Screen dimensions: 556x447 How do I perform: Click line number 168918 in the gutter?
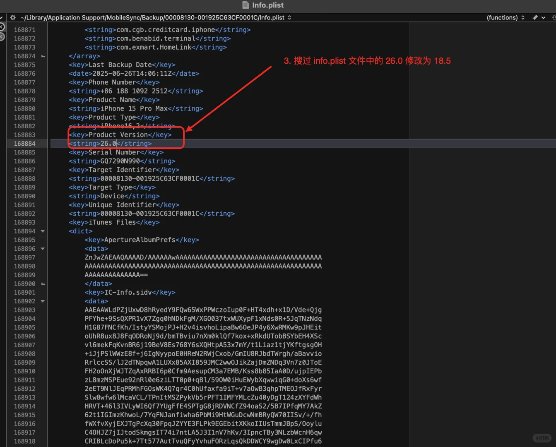24,442
